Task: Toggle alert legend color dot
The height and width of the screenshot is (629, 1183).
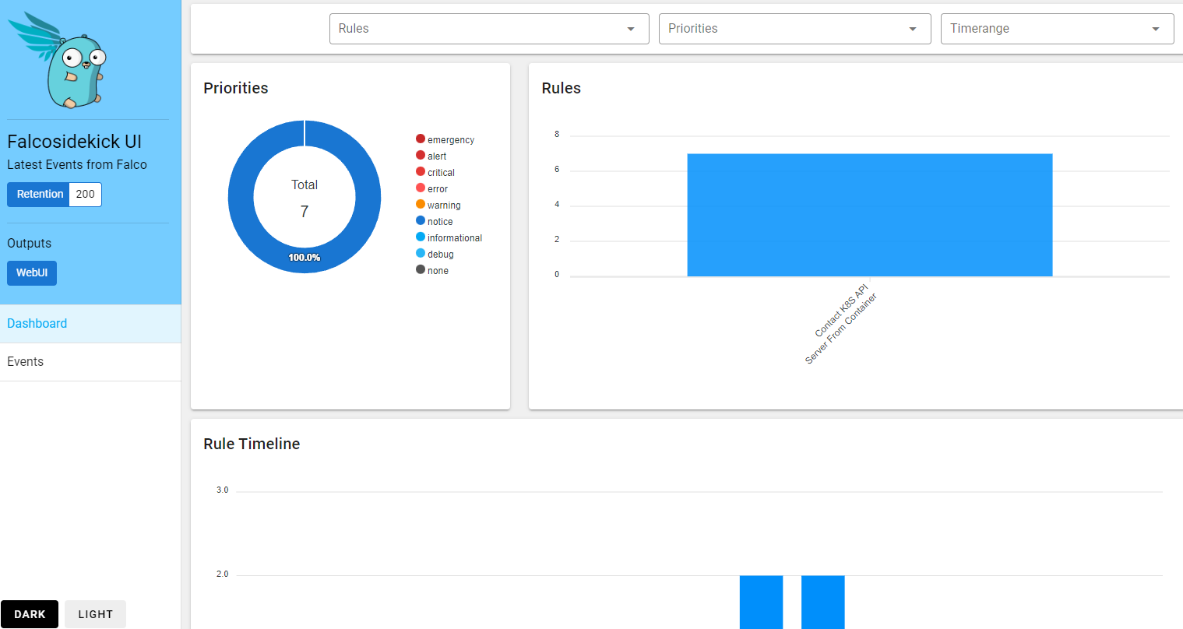Action: tap(421, 156)
